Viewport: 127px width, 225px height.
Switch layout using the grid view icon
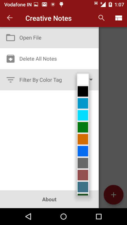pos(119,18)
